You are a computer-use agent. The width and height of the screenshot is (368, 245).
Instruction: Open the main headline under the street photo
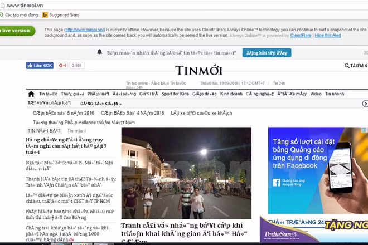tap(184, 232)
